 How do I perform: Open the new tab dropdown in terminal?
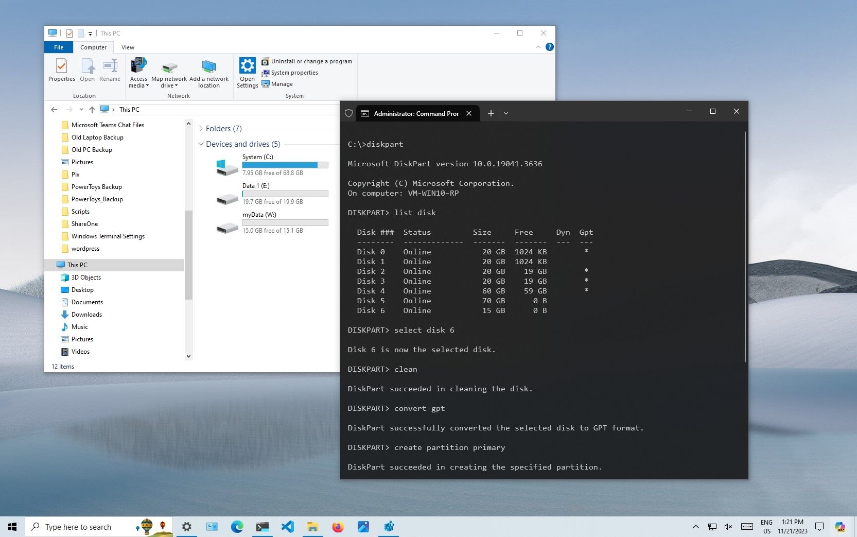pyautogui.click(x=506, y=113)
